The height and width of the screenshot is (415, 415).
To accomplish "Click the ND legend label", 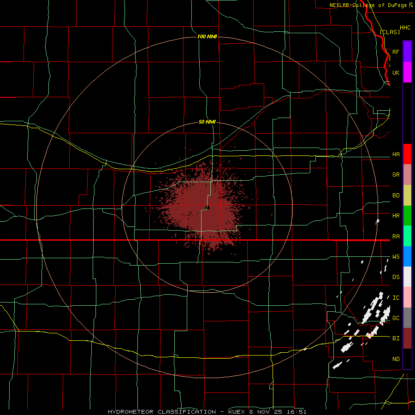I will click(x=396, y=359).
